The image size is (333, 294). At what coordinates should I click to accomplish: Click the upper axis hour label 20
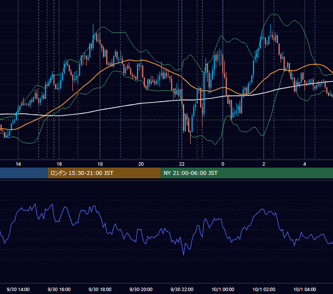point(141,164)
